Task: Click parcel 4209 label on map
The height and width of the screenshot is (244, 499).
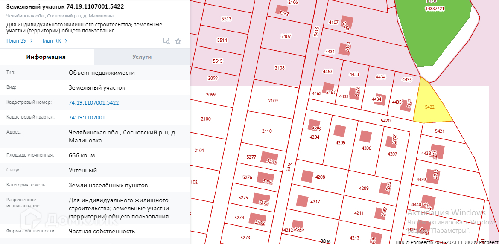Action: coord(364,188)
